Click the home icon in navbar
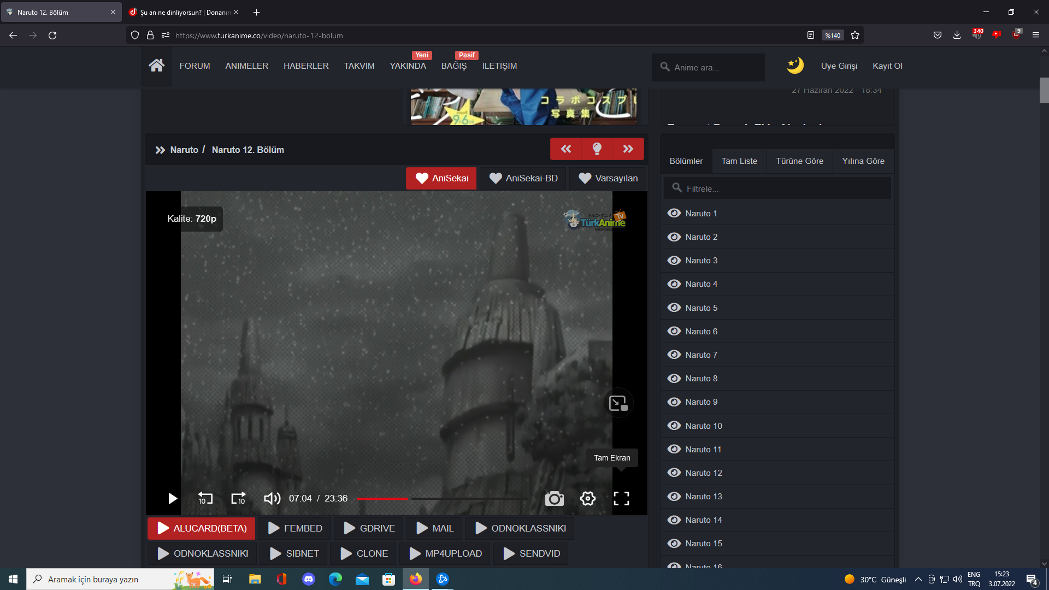Viewport: 1049px width, 590px height. [x=156, y=66]
